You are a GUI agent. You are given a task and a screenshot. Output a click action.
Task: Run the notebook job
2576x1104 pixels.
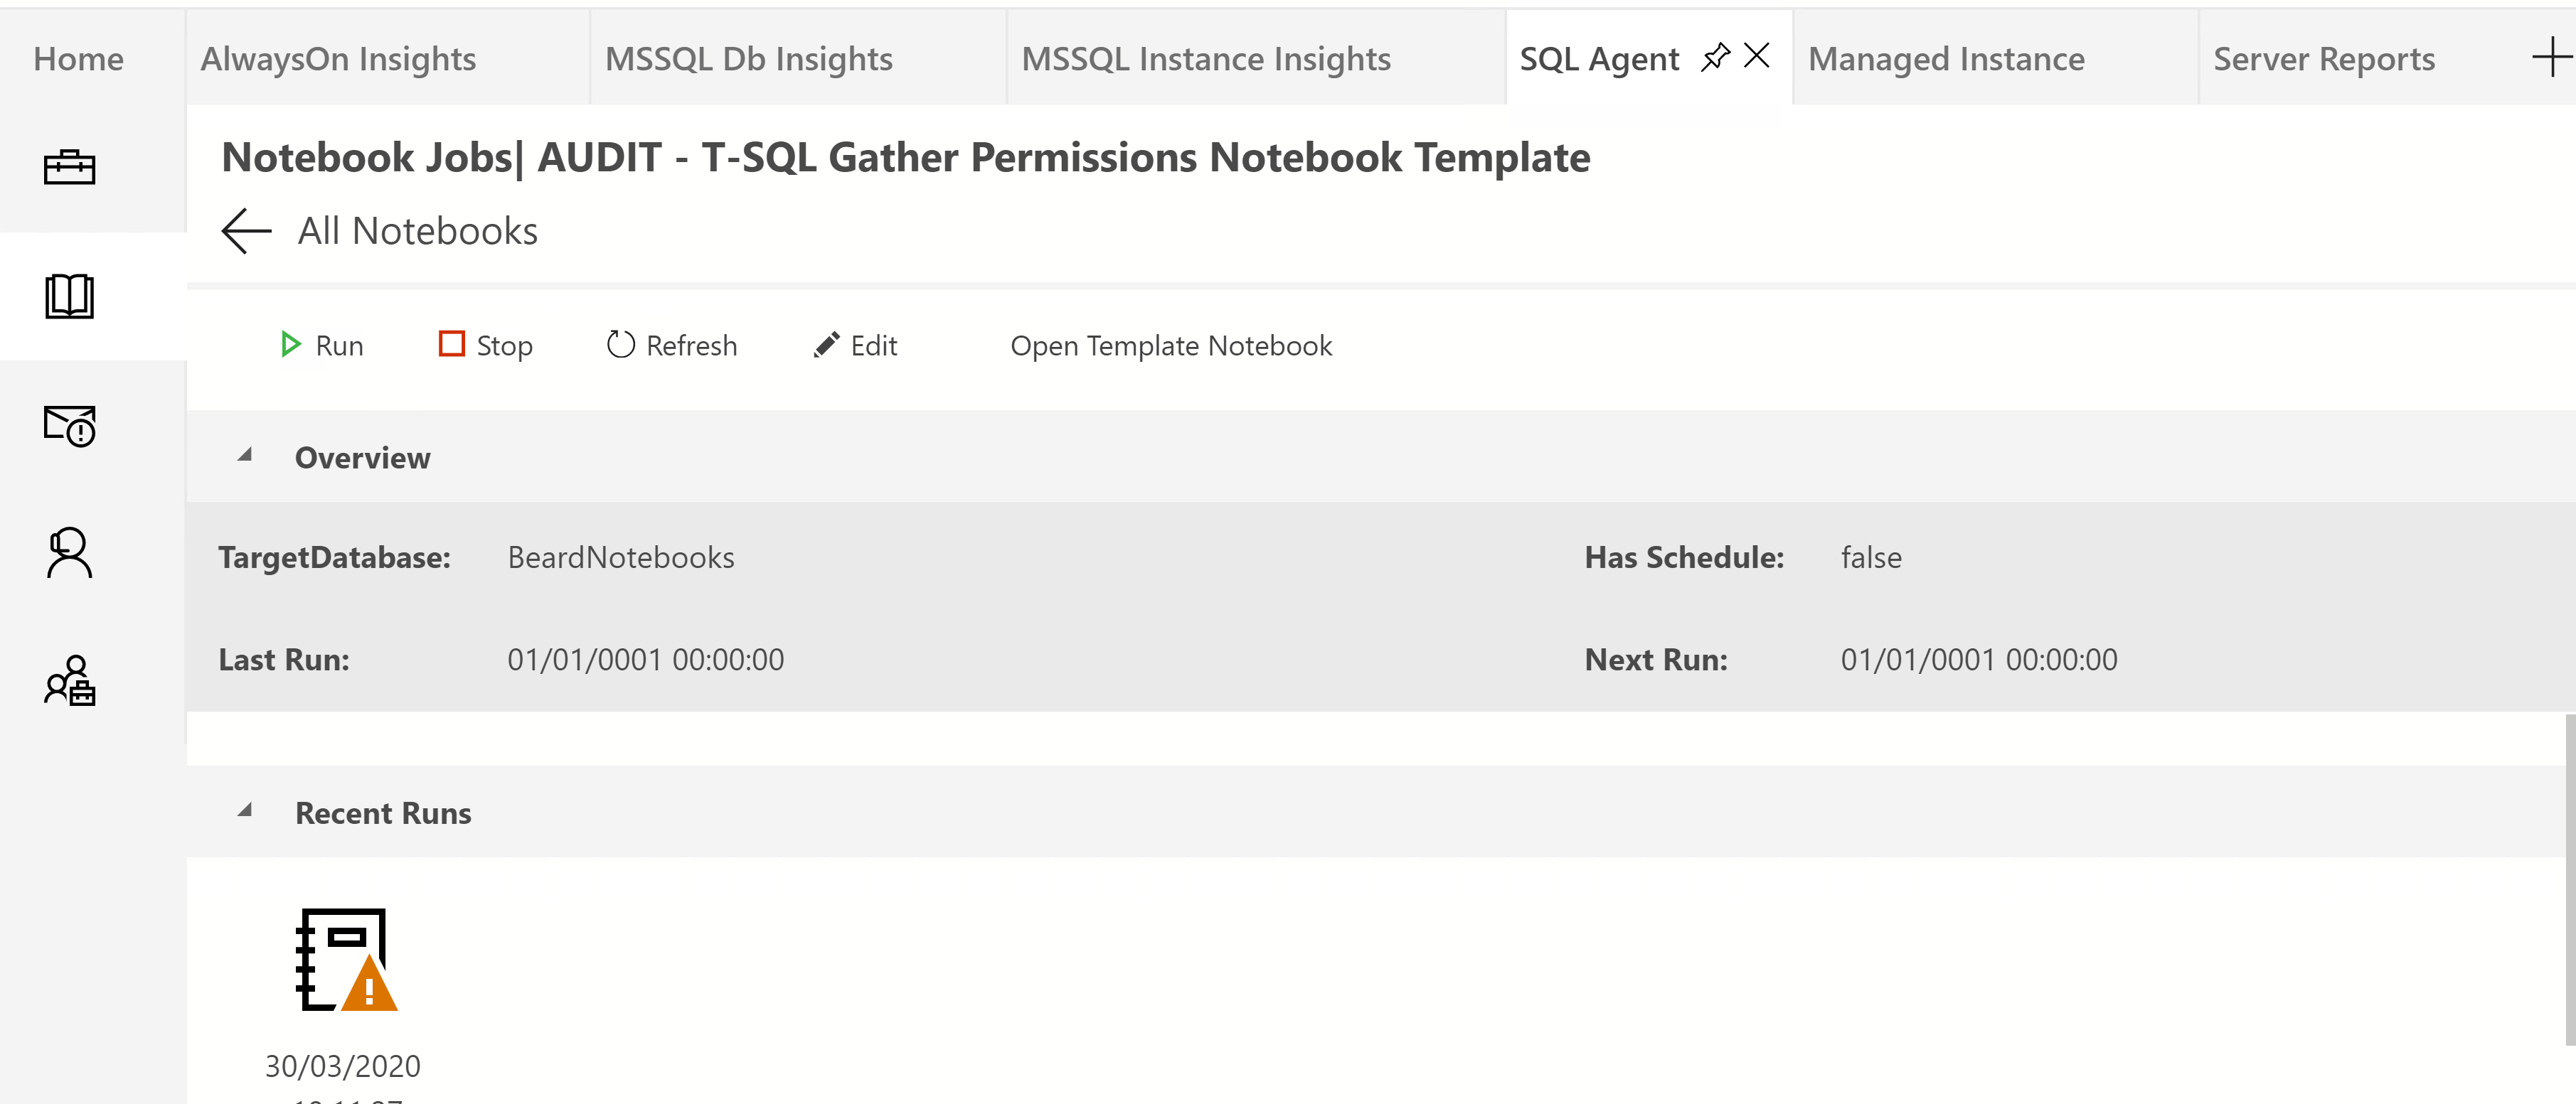[322, 345]
